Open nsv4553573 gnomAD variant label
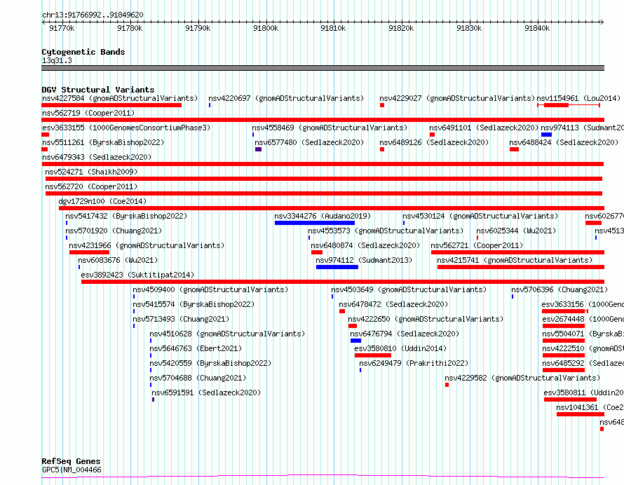The width and height of the screenshot is (624, 485). point(386,231)
